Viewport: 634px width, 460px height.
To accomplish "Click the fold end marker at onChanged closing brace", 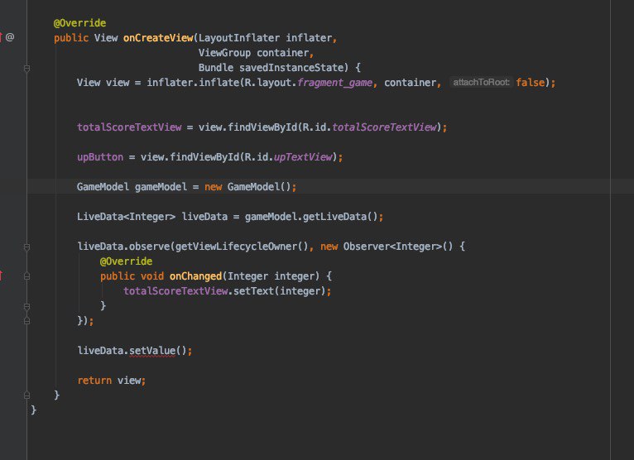I will pyautogui.click(x=26, y=306).
